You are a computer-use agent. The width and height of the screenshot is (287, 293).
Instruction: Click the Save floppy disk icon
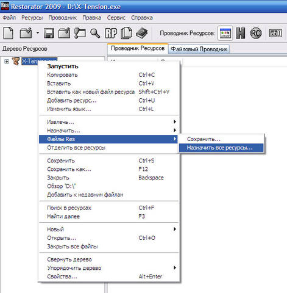pos(49,33)
